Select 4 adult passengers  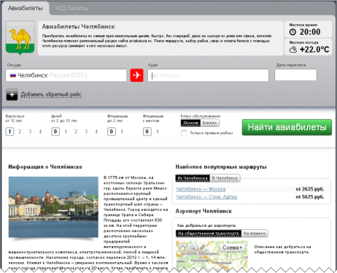[40, 131]
